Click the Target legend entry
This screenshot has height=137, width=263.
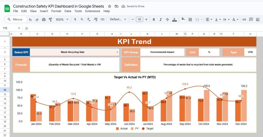pyautogui.click(x=148, y=129)
